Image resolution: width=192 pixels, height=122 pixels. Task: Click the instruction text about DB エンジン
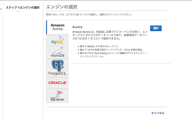click(89, 15)
